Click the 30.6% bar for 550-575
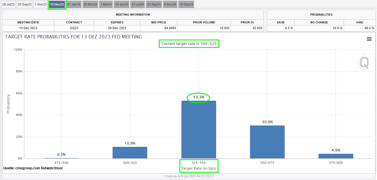 267,142
